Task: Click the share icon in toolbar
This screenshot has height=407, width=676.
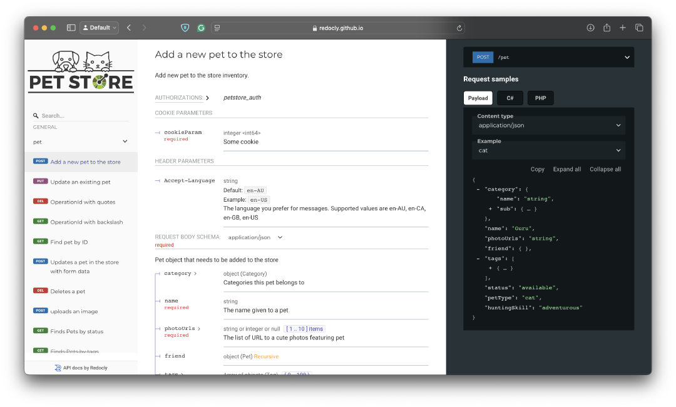Action: pos(607,28)
